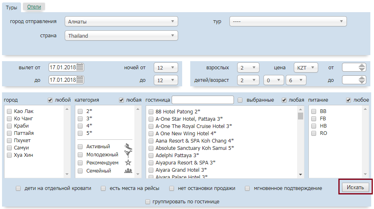Select the BB meal plan checkbox

[313, 111]
